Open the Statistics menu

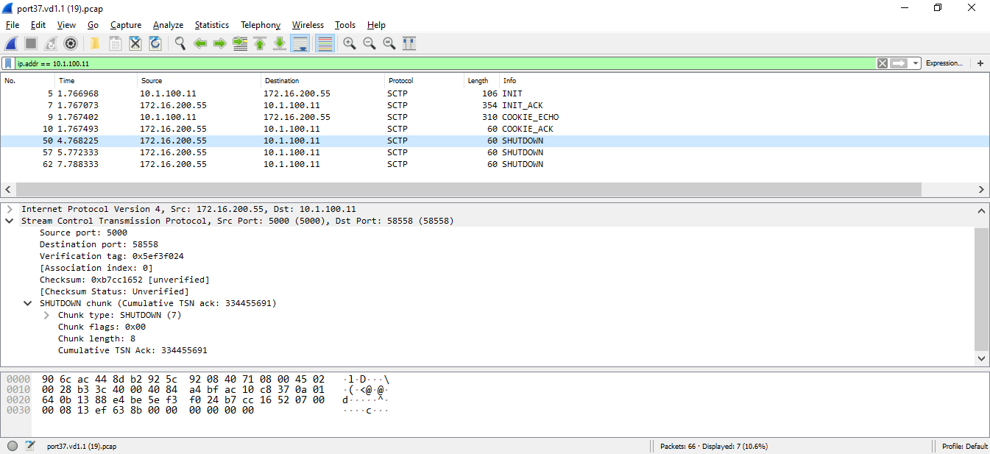[211, 24]
